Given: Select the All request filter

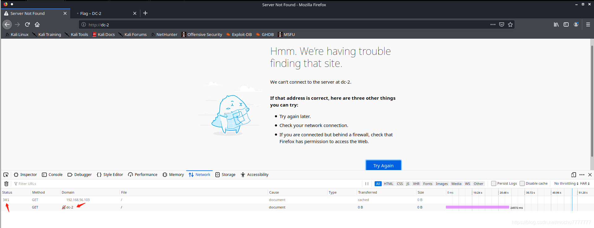Looking at the screenshot, I should coord(378,184).
